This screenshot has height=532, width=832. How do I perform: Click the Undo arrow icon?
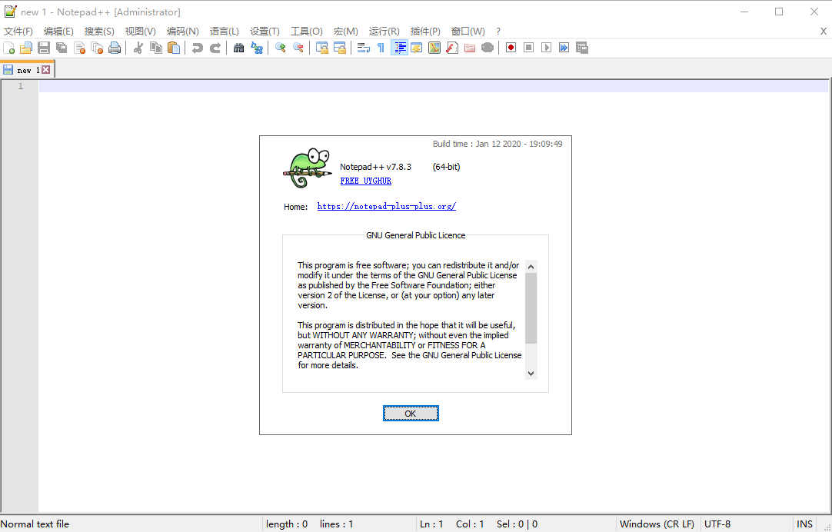point(198,48)
